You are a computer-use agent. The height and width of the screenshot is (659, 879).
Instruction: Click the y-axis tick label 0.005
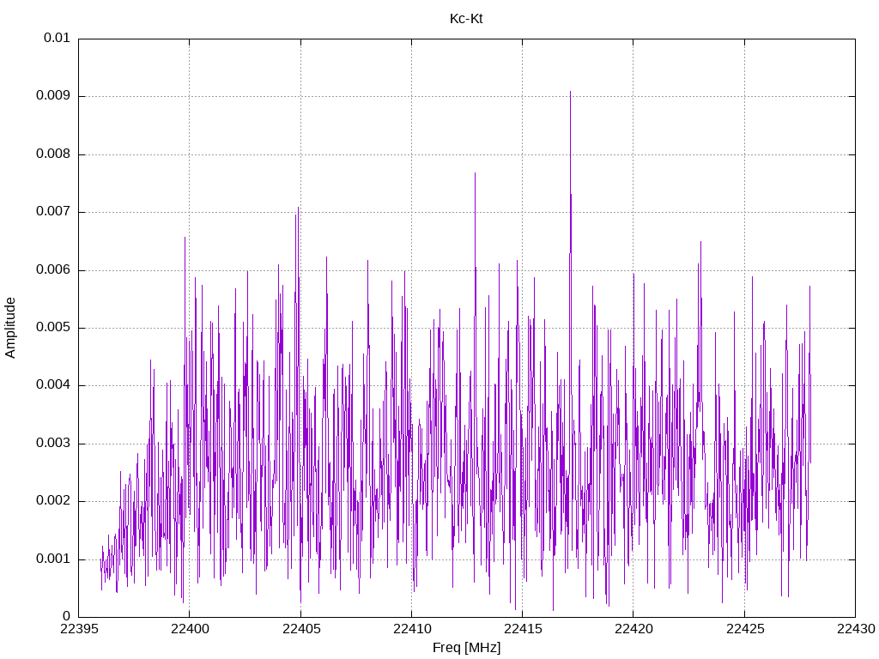52,327
